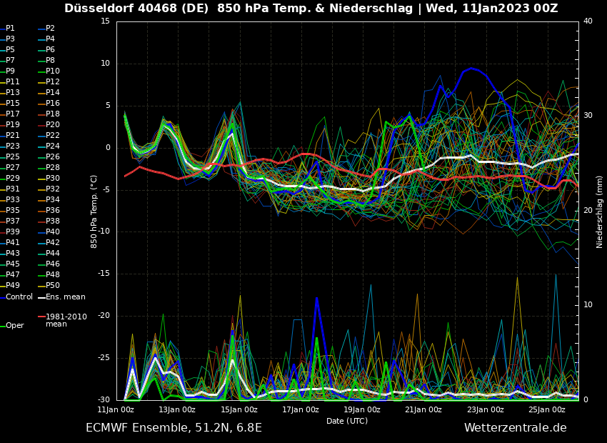Click the P25 legend entry
The width and height of the screenshot is (607, 443).
(x=13, y=157)
